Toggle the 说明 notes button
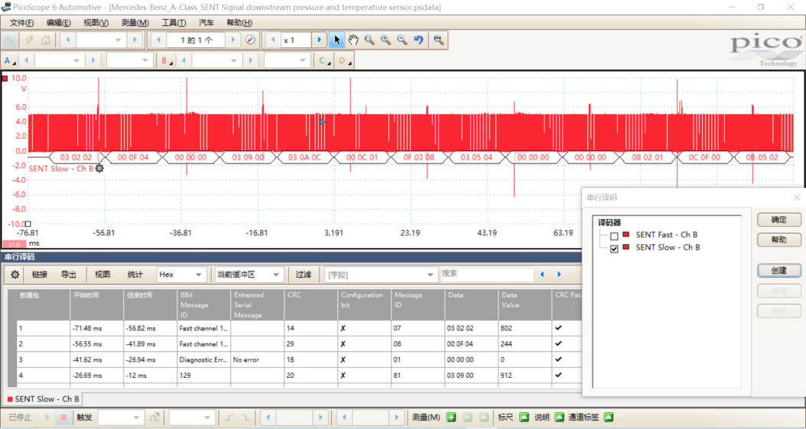 tap(559, 418)
